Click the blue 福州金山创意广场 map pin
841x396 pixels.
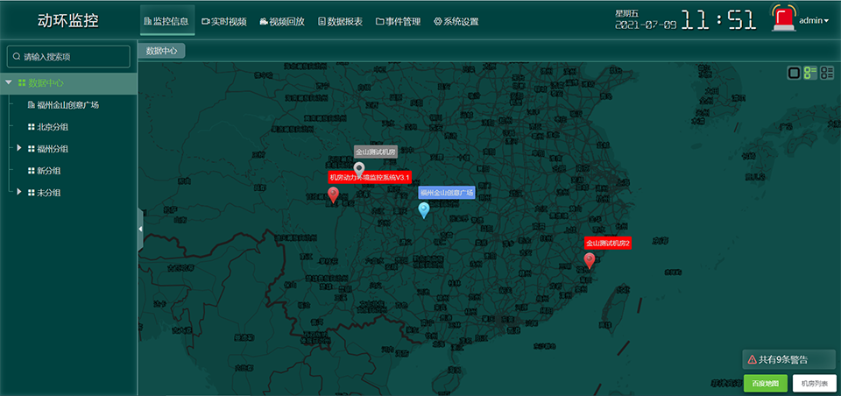424,210
